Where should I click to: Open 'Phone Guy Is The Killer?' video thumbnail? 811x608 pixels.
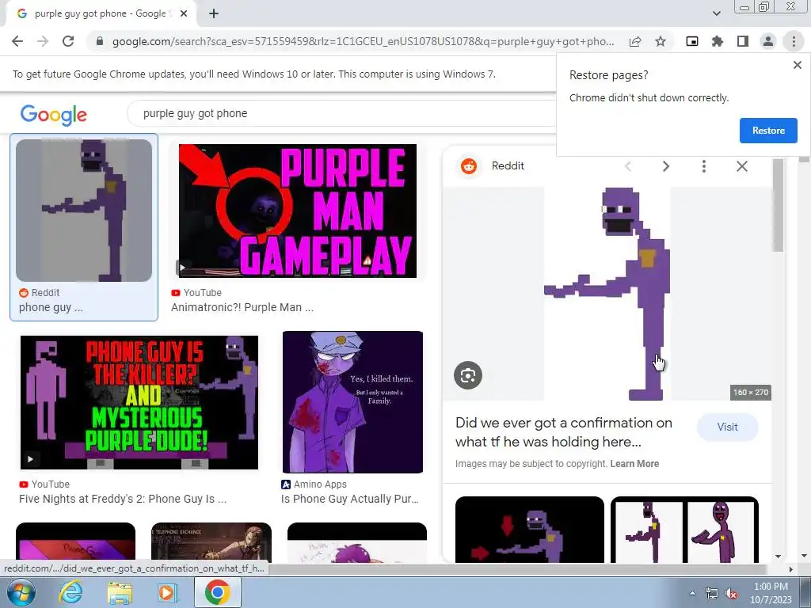pyautogui.click(x=139, y=402)
